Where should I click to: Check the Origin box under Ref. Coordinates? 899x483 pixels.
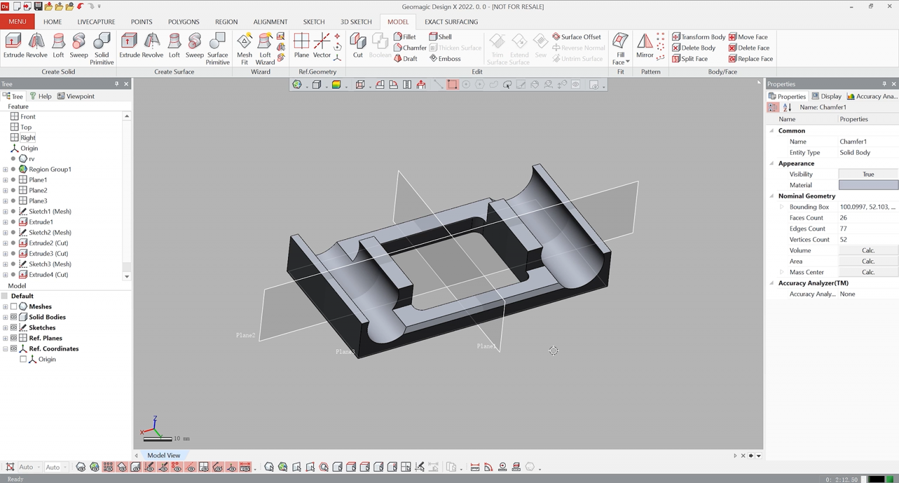click(23, 358)
